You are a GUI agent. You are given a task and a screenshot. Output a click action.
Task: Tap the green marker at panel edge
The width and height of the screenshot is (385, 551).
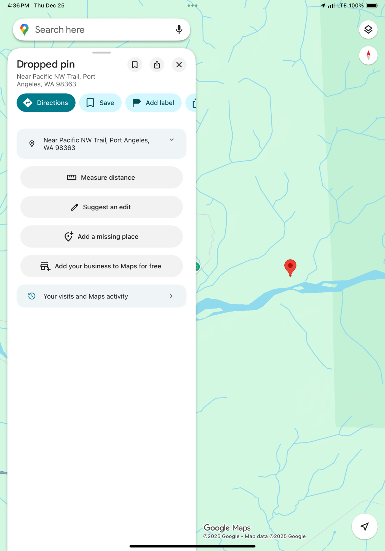click(x=197, y=267)
